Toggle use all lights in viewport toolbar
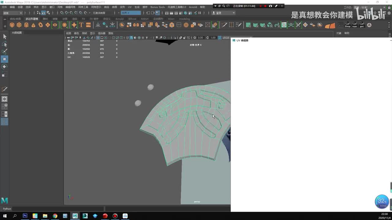The image size is (392, 220). (x=147, y=38)
